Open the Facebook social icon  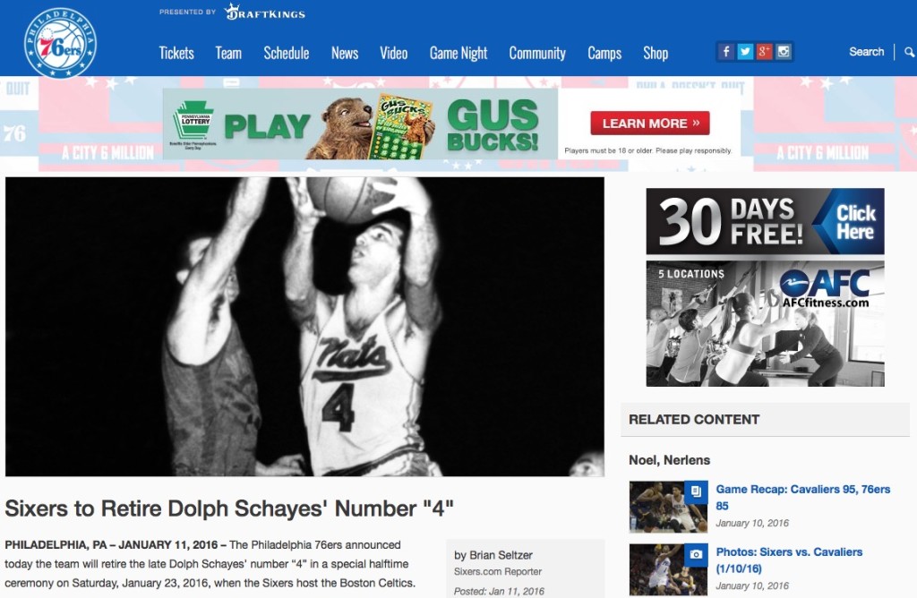pyautogui.click(x=725, y=51)
